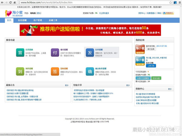
Task: Open the first 卖家经验 article link
Action: click(x=89, y=90)
